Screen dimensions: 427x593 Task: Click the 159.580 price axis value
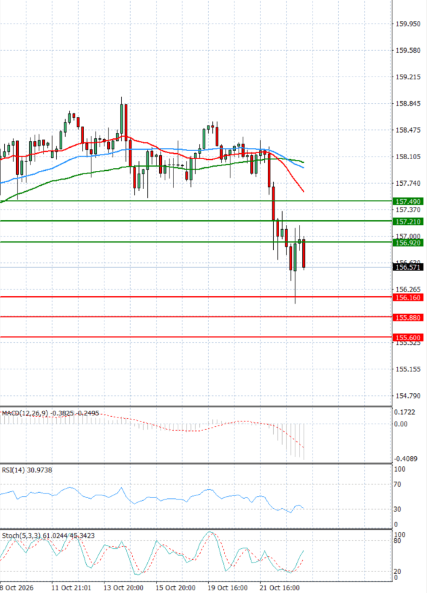coord(408,50)
